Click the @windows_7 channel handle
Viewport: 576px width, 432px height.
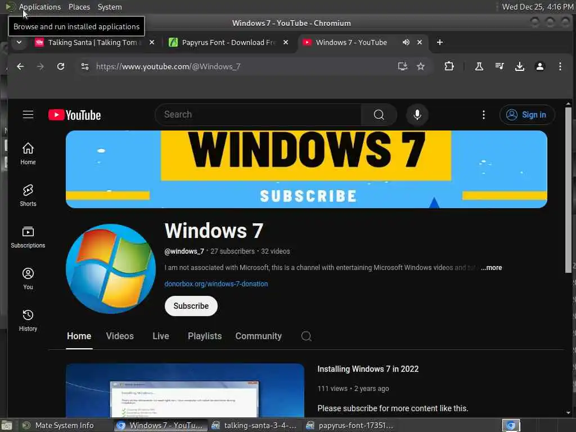pos(184,251)
